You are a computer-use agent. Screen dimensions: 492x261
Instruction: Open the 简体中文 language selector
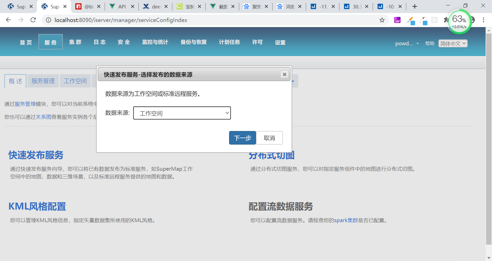point(453,43)
